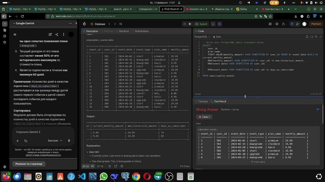This screenshot has height=182, width=325.
Task: Reload the page in the browser
Action: 22,16
